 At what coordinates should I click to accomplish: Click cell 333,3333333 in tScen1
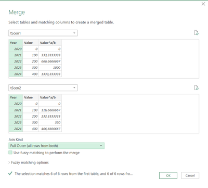coord(50,55)
